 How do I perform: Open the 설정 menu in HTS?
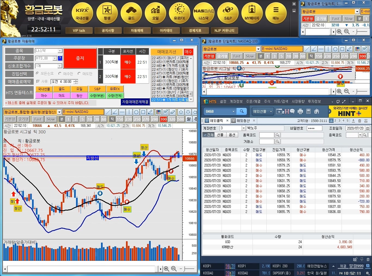[x=223, y=101]
